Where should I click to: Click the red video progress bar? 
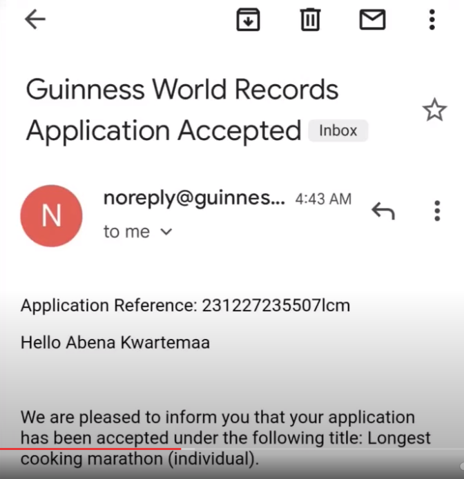pos(90,449)
